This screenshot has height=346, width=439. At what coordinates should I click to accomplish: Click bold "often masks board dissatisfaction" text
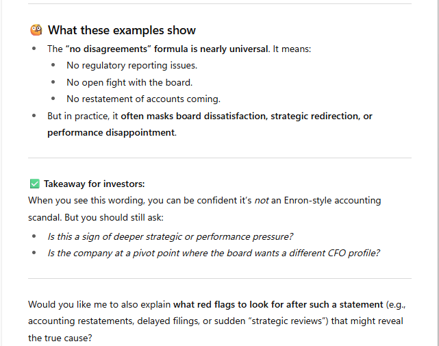(x=194, y=116)
